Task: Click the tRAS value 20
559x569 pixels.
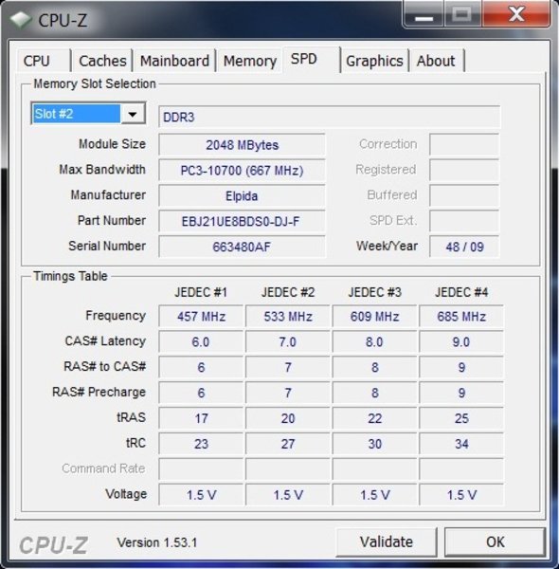Action: (x=288, y=418)
